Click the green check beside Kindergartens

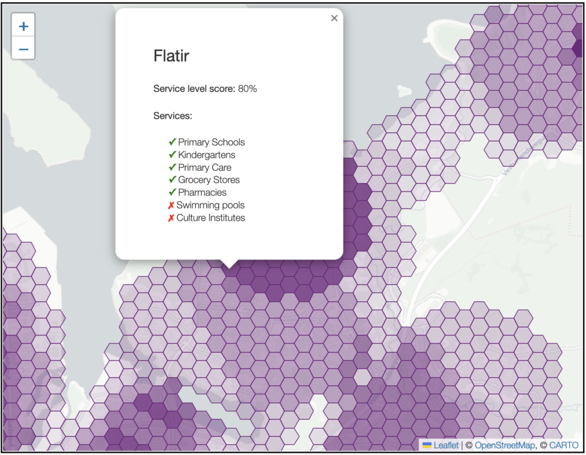tap(172, 155)
